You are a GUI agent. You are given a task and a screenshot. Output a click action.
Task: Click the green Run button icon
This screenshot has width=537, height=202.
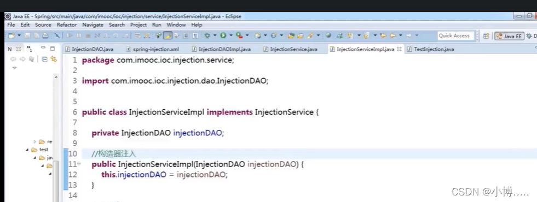[223, 35]
